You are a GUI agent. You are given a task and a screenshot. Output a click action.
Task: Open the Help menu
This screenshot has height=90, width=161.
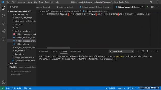(x=57, y=2)
